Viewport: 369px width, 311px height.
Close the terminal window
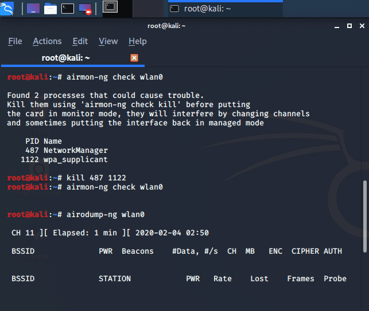362,26
